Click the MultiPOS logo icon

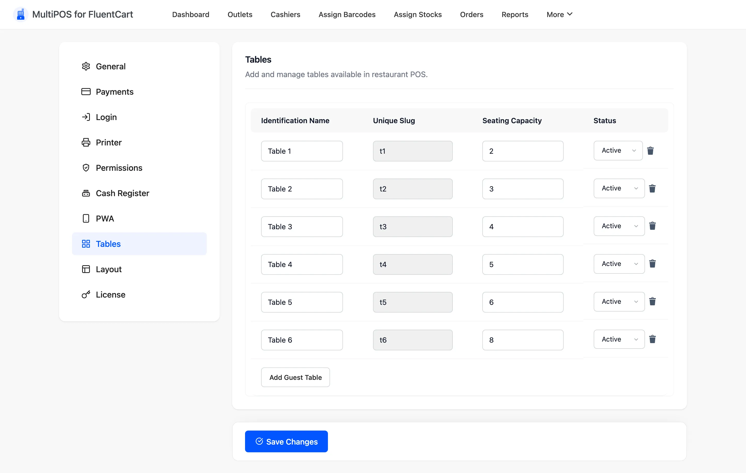click(21, 14)
